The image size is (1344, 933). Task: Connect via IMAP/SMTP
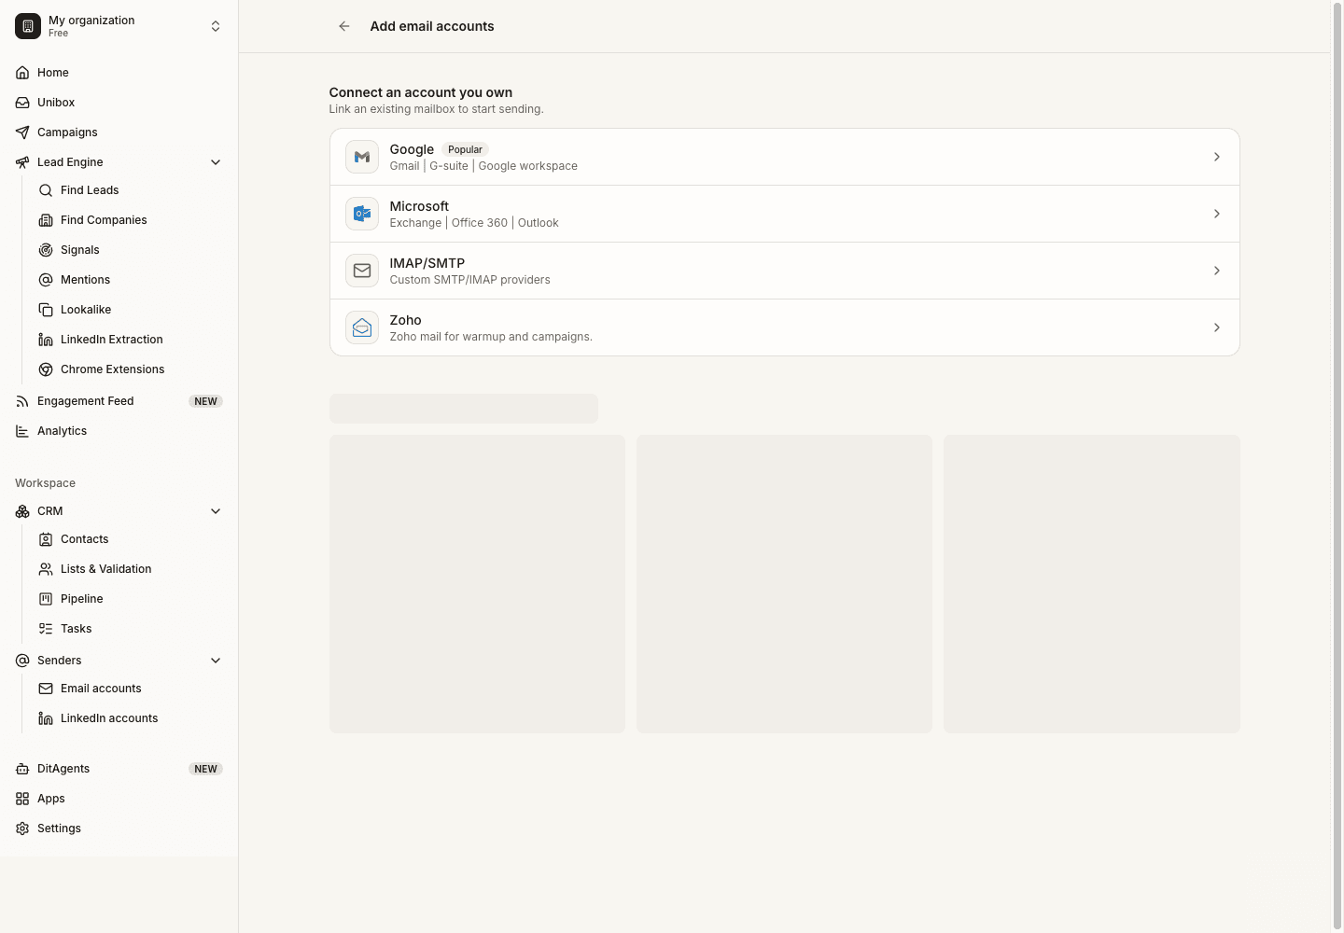(785, 271)
